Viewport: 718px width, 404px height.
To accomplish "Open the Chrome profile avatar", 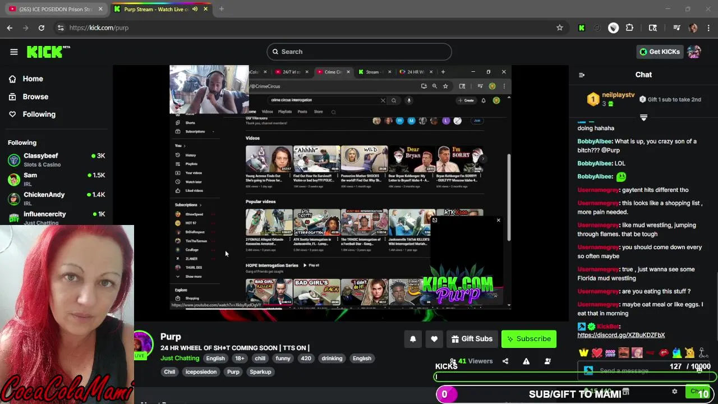I will [693, 27].
